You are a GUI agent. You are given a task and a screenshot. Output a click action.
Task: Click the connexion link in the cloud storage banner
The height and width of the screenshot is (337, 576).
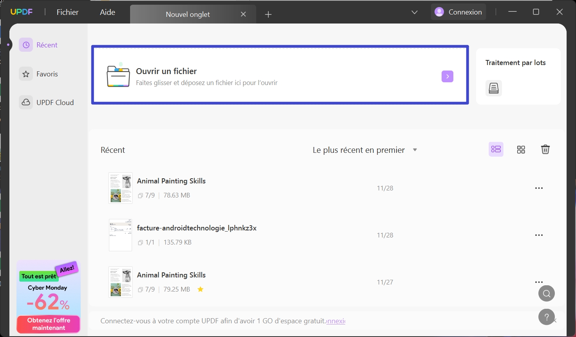point(336,321)
